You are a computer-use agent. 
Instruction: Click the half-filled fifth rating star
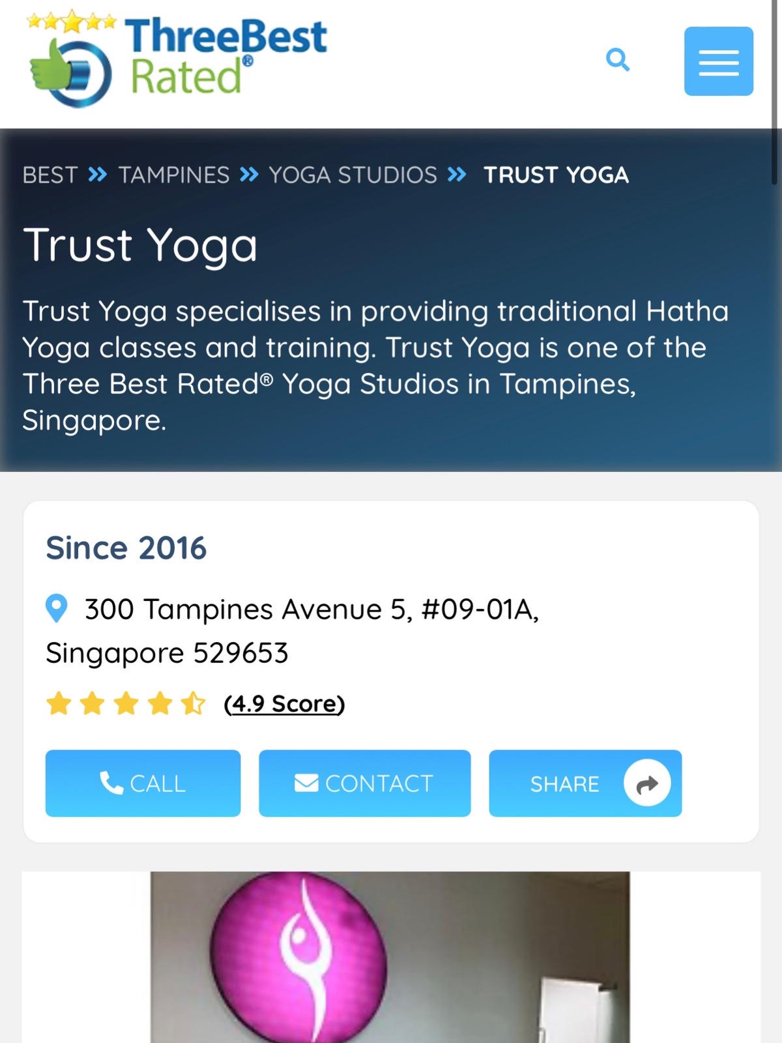click(193, 704)
